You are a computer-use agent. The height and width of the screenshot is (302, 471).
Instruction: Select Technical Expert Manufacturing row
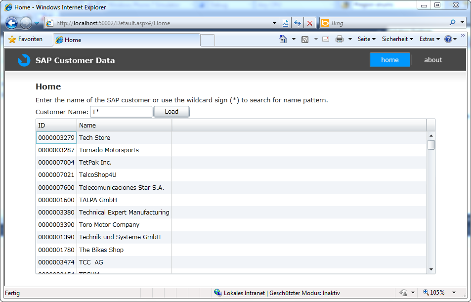pyautogui.click(x=231, y=213)
